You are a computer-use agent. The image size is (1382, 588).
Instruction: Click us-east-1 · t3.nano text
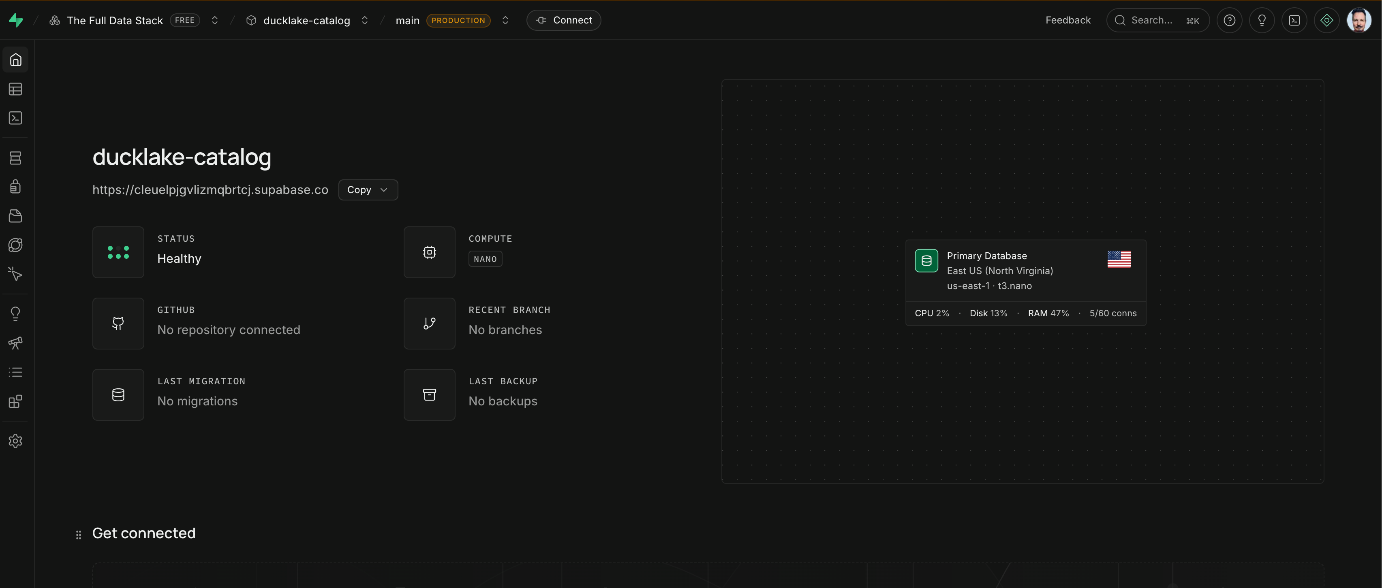(989, 285)
